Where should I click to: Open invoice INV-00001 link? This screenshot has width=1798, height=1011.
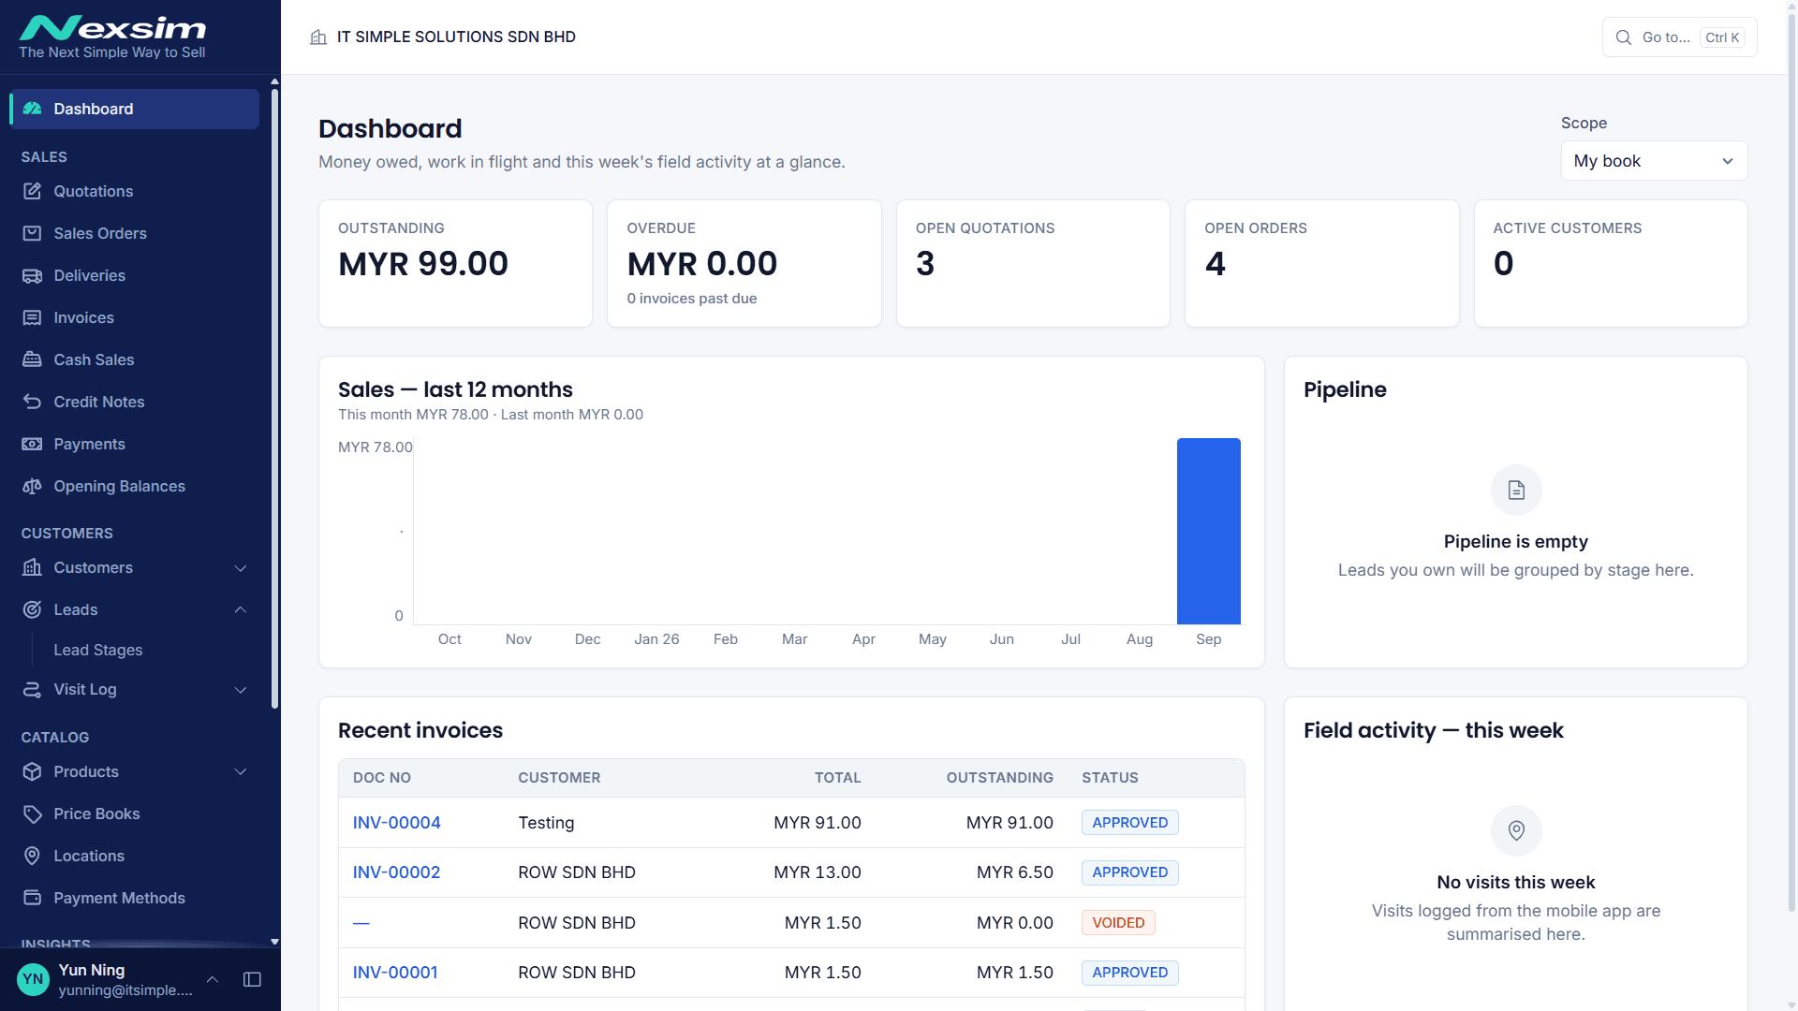(x=395, y=973)
